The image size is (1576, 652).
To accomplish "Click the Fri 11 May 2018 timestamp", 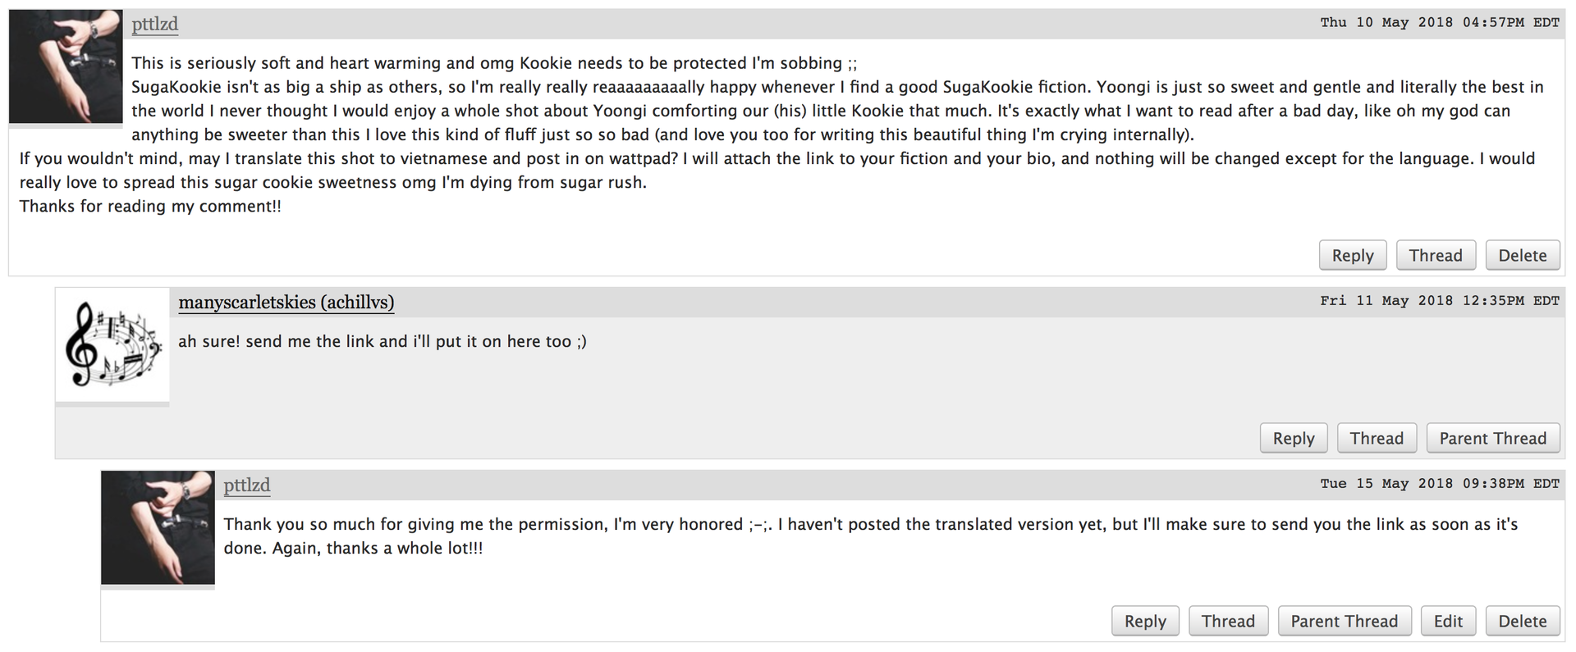I will [1439, 301].
